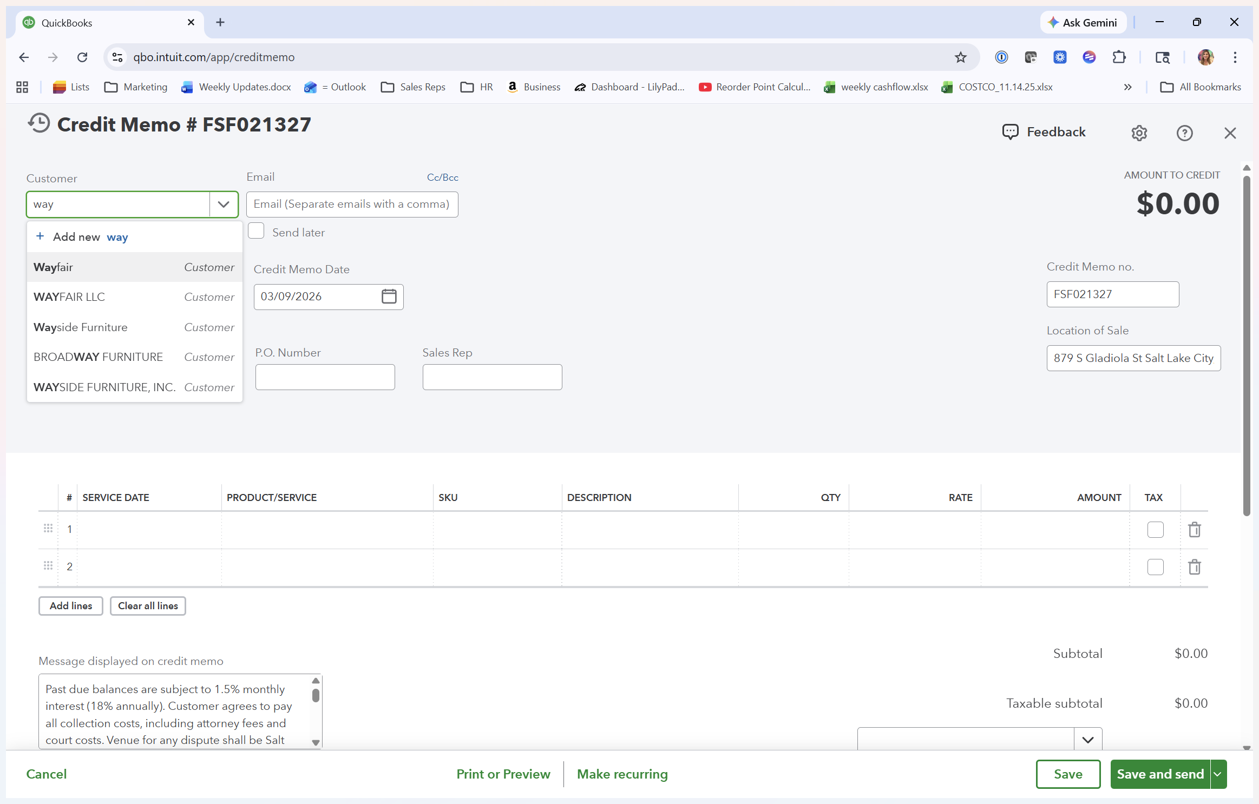Viewport: 1259px width, 804px height.
Task: Open the credit memo history clock icon
Action: pos(38,124)
